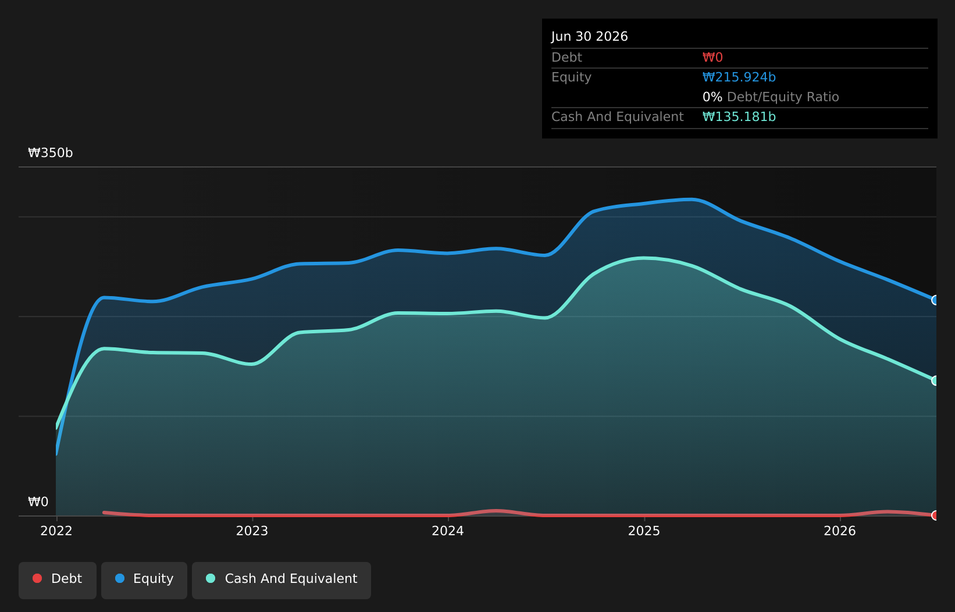
Task: Click the 2026 x-axis label
Action: 840,531
